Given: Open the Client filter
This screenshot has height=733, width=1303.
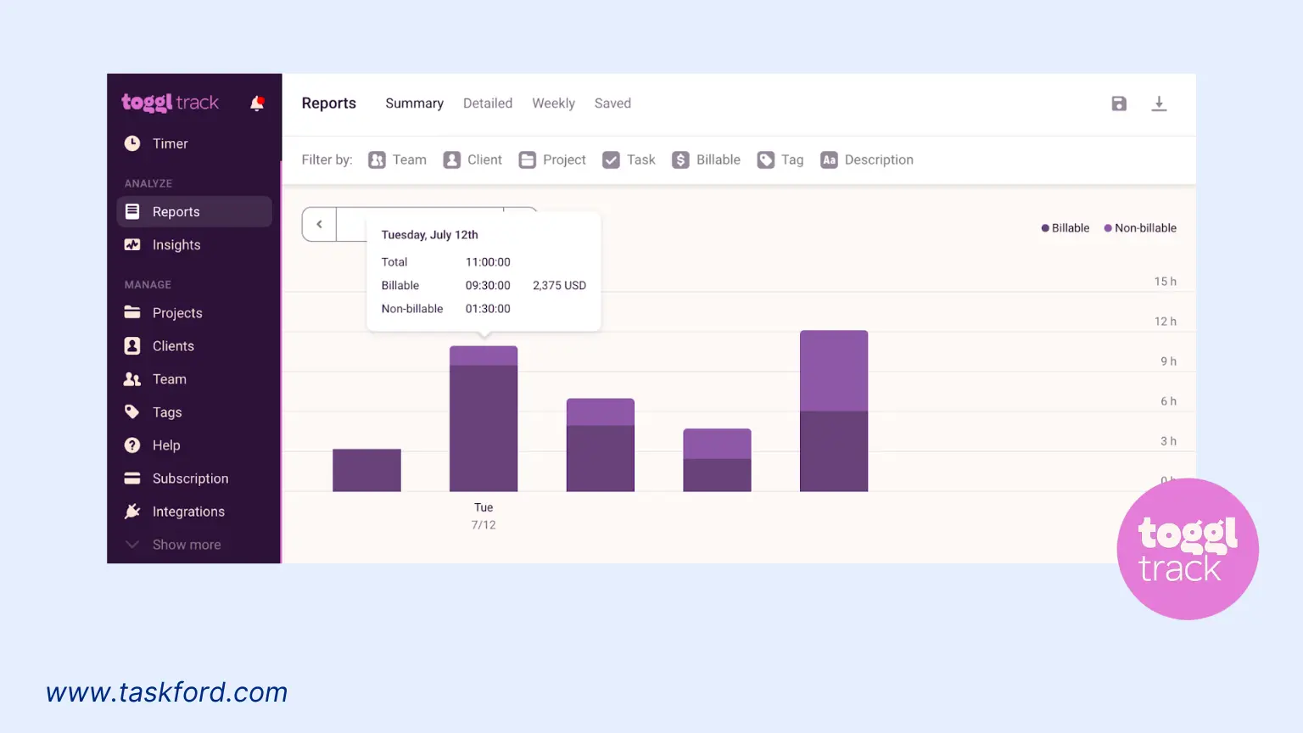Looking at the screenshot, I should pyautogui.click(x=473, y=159).
